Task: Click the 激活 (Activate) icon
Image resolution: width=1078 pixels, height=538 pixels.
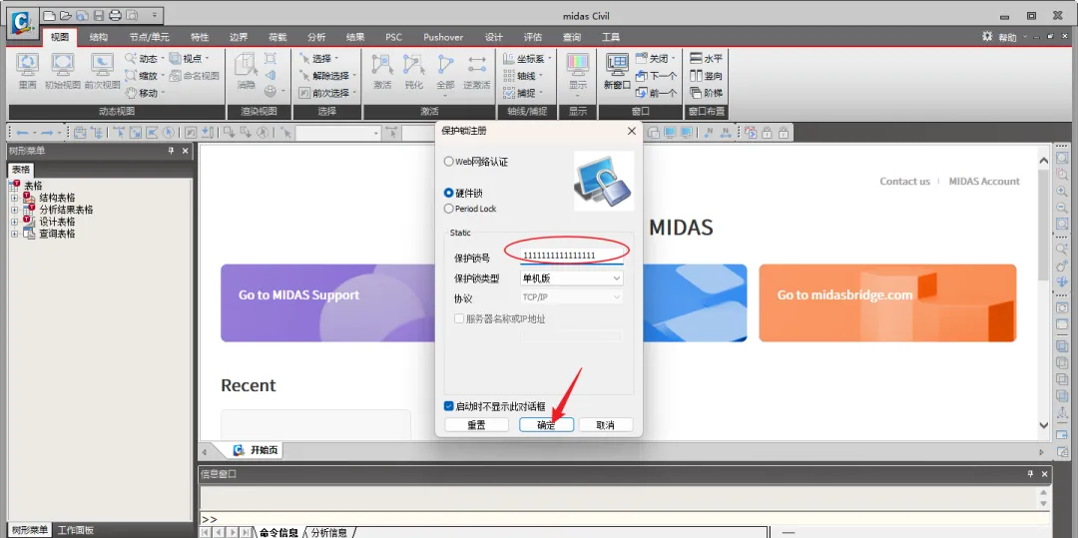Action: (381, 64)
